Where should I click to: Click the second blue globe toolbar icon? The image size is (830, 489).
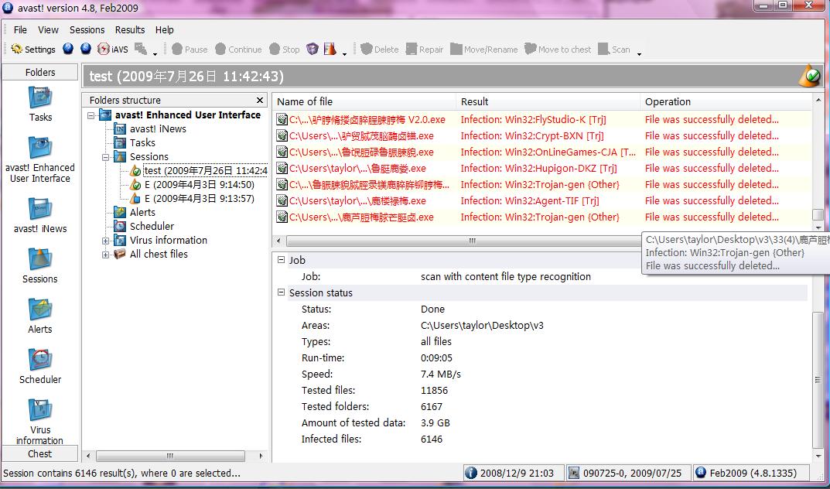click(x=85, y=49)
